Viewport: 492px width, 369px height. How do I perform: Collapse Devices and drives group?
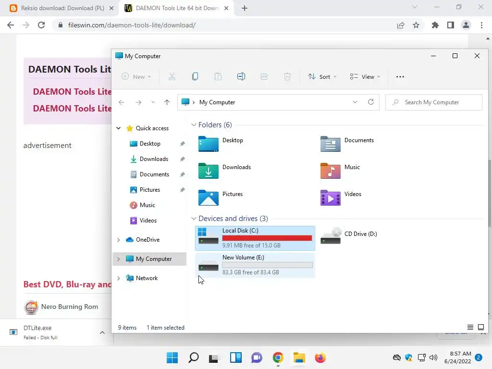pyautogui.click(x=194, y=219)
